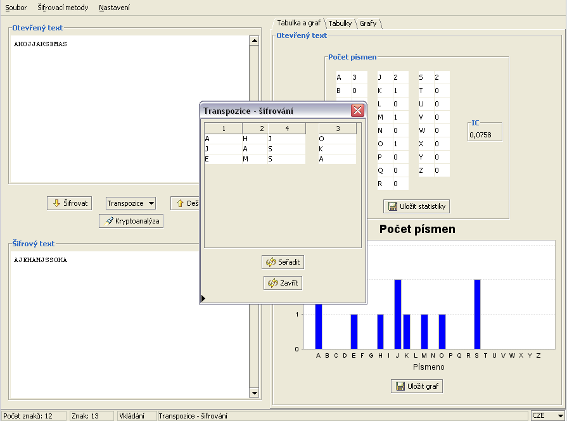Click the blue bar for letter S in chart

477,314
